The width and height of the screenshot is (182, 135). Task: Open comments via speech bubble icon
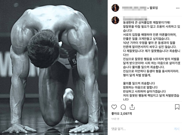pos(123,107)
